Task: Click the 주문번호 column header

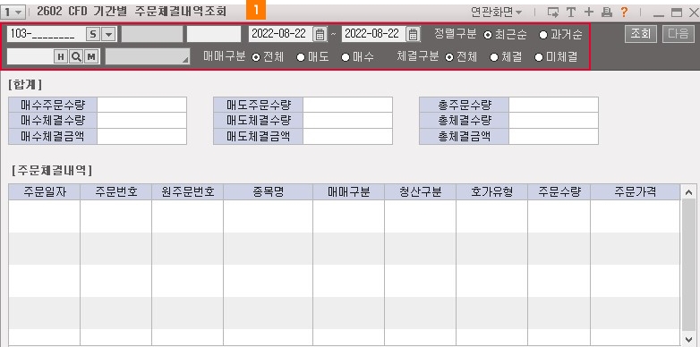Action: (116, 192)
